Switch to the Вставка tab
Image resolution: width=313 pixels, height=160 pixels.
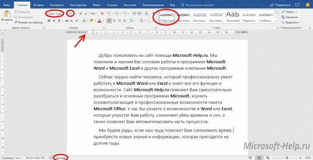[x=38, y=5]
